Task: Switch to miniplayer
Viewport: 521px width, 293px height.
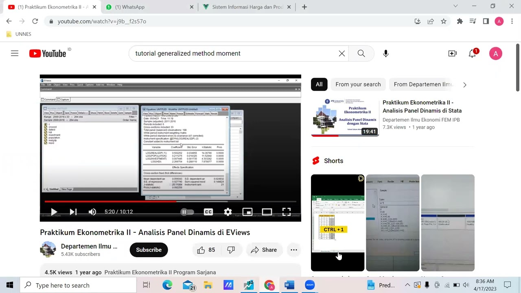Action: coord(247,212)
